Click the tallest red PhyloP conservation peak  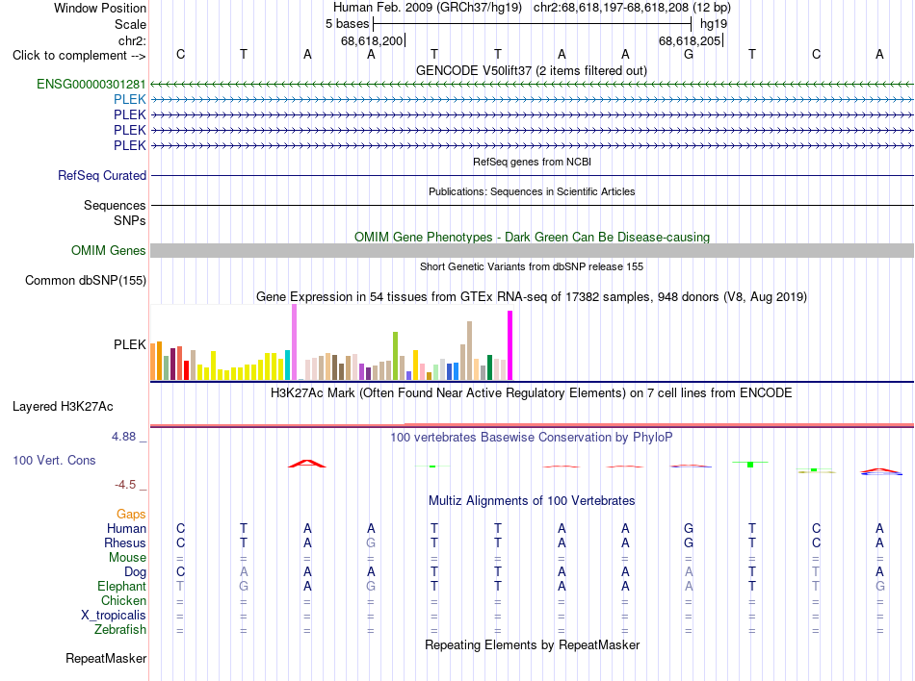307,464
